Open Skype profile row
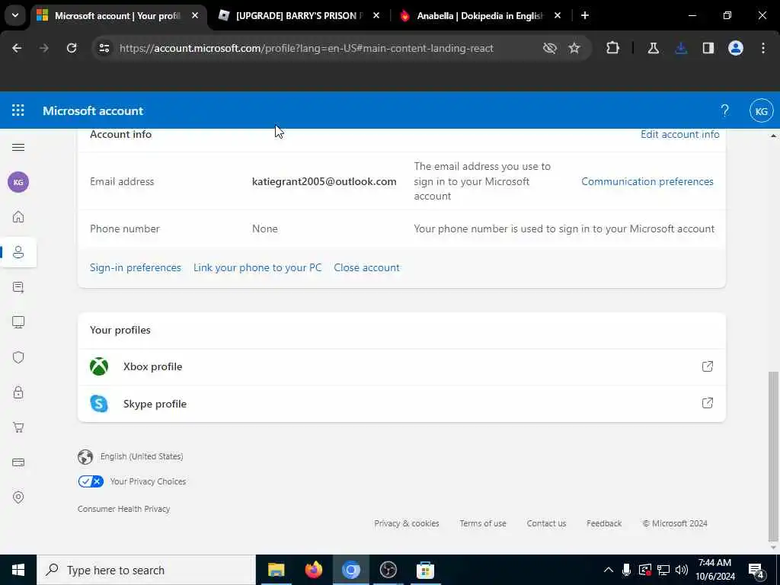Viewport: 780px width, 585px height. (401, 404)
